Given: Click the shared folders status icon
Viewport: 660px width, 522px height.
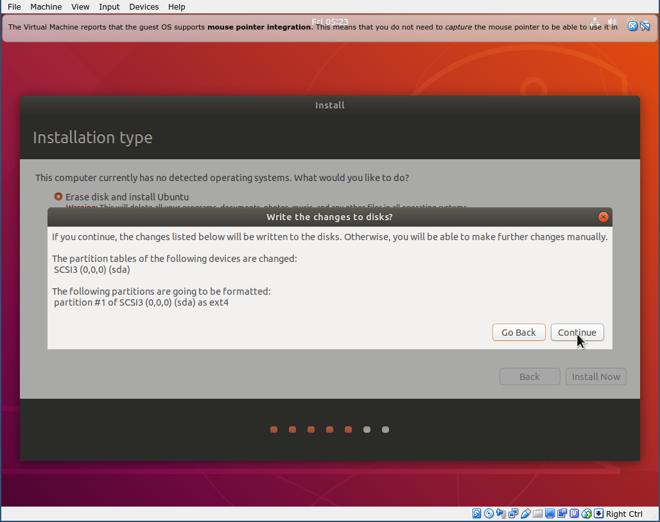Looking at the screenshot, I should 537,514.
